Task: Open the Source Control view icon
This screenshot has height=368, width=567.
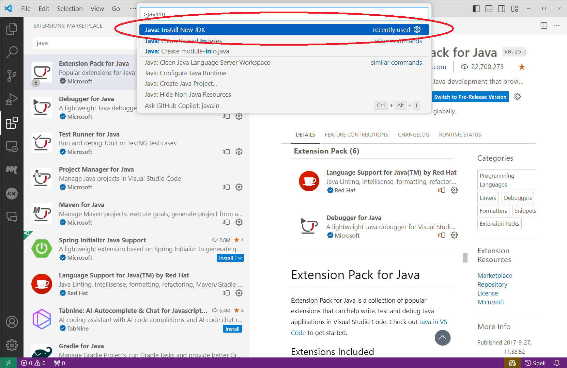Action: coord(12,76)
